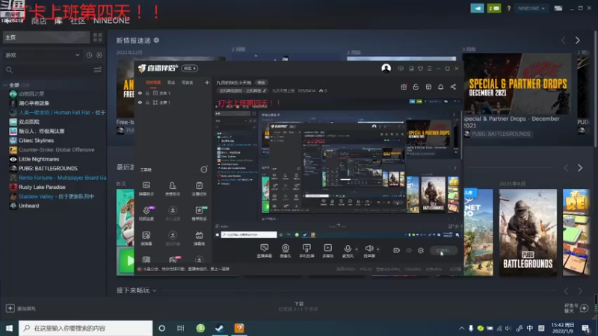Click the unlock padlock icon beside the bell

click(416, 87)
